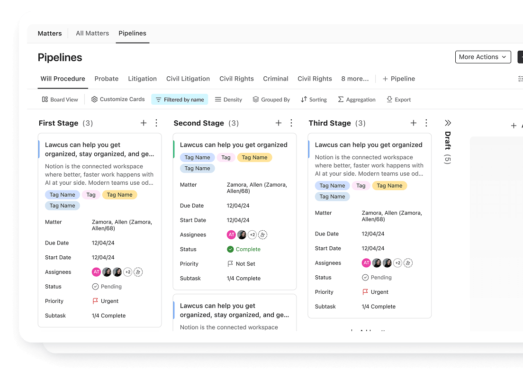This screenshot has height=380, width=523.
Task: Open the Second Stage three-dot options menu
Action: click(291, 123)
